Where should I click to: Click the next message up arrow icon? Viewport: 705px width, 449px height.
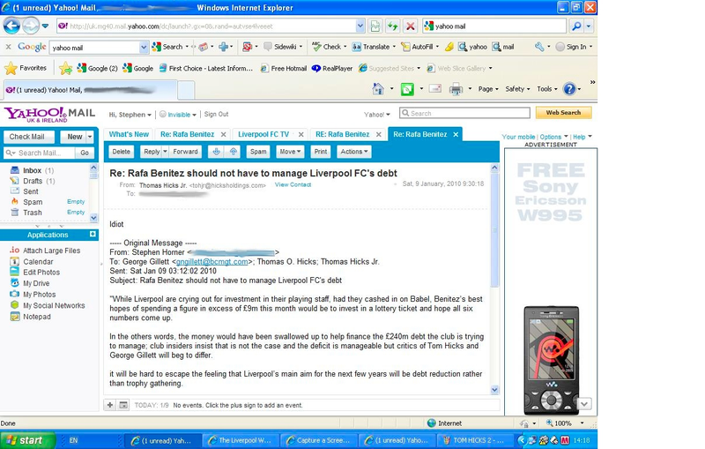[233, 152]
